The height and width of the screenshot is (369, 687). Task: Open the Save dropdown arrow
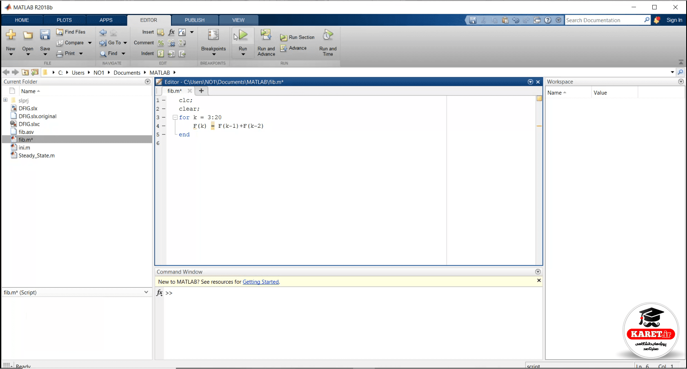click(45, 54)
